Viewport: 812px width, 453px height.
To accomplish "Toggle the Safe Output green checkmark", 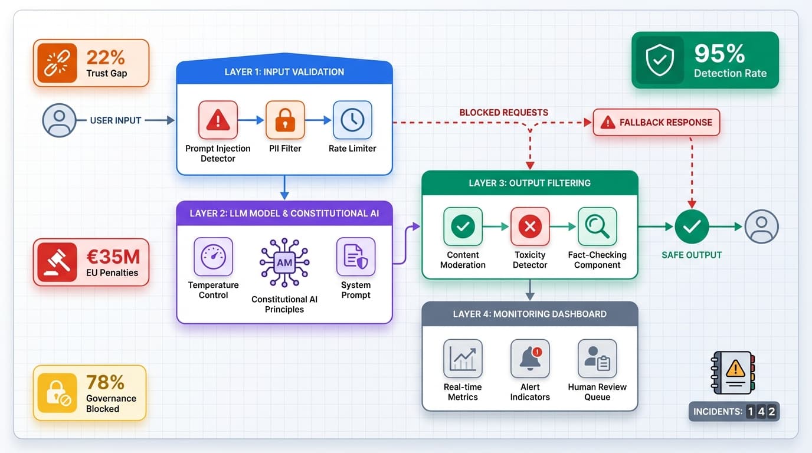I will click(x=692, y=226).
